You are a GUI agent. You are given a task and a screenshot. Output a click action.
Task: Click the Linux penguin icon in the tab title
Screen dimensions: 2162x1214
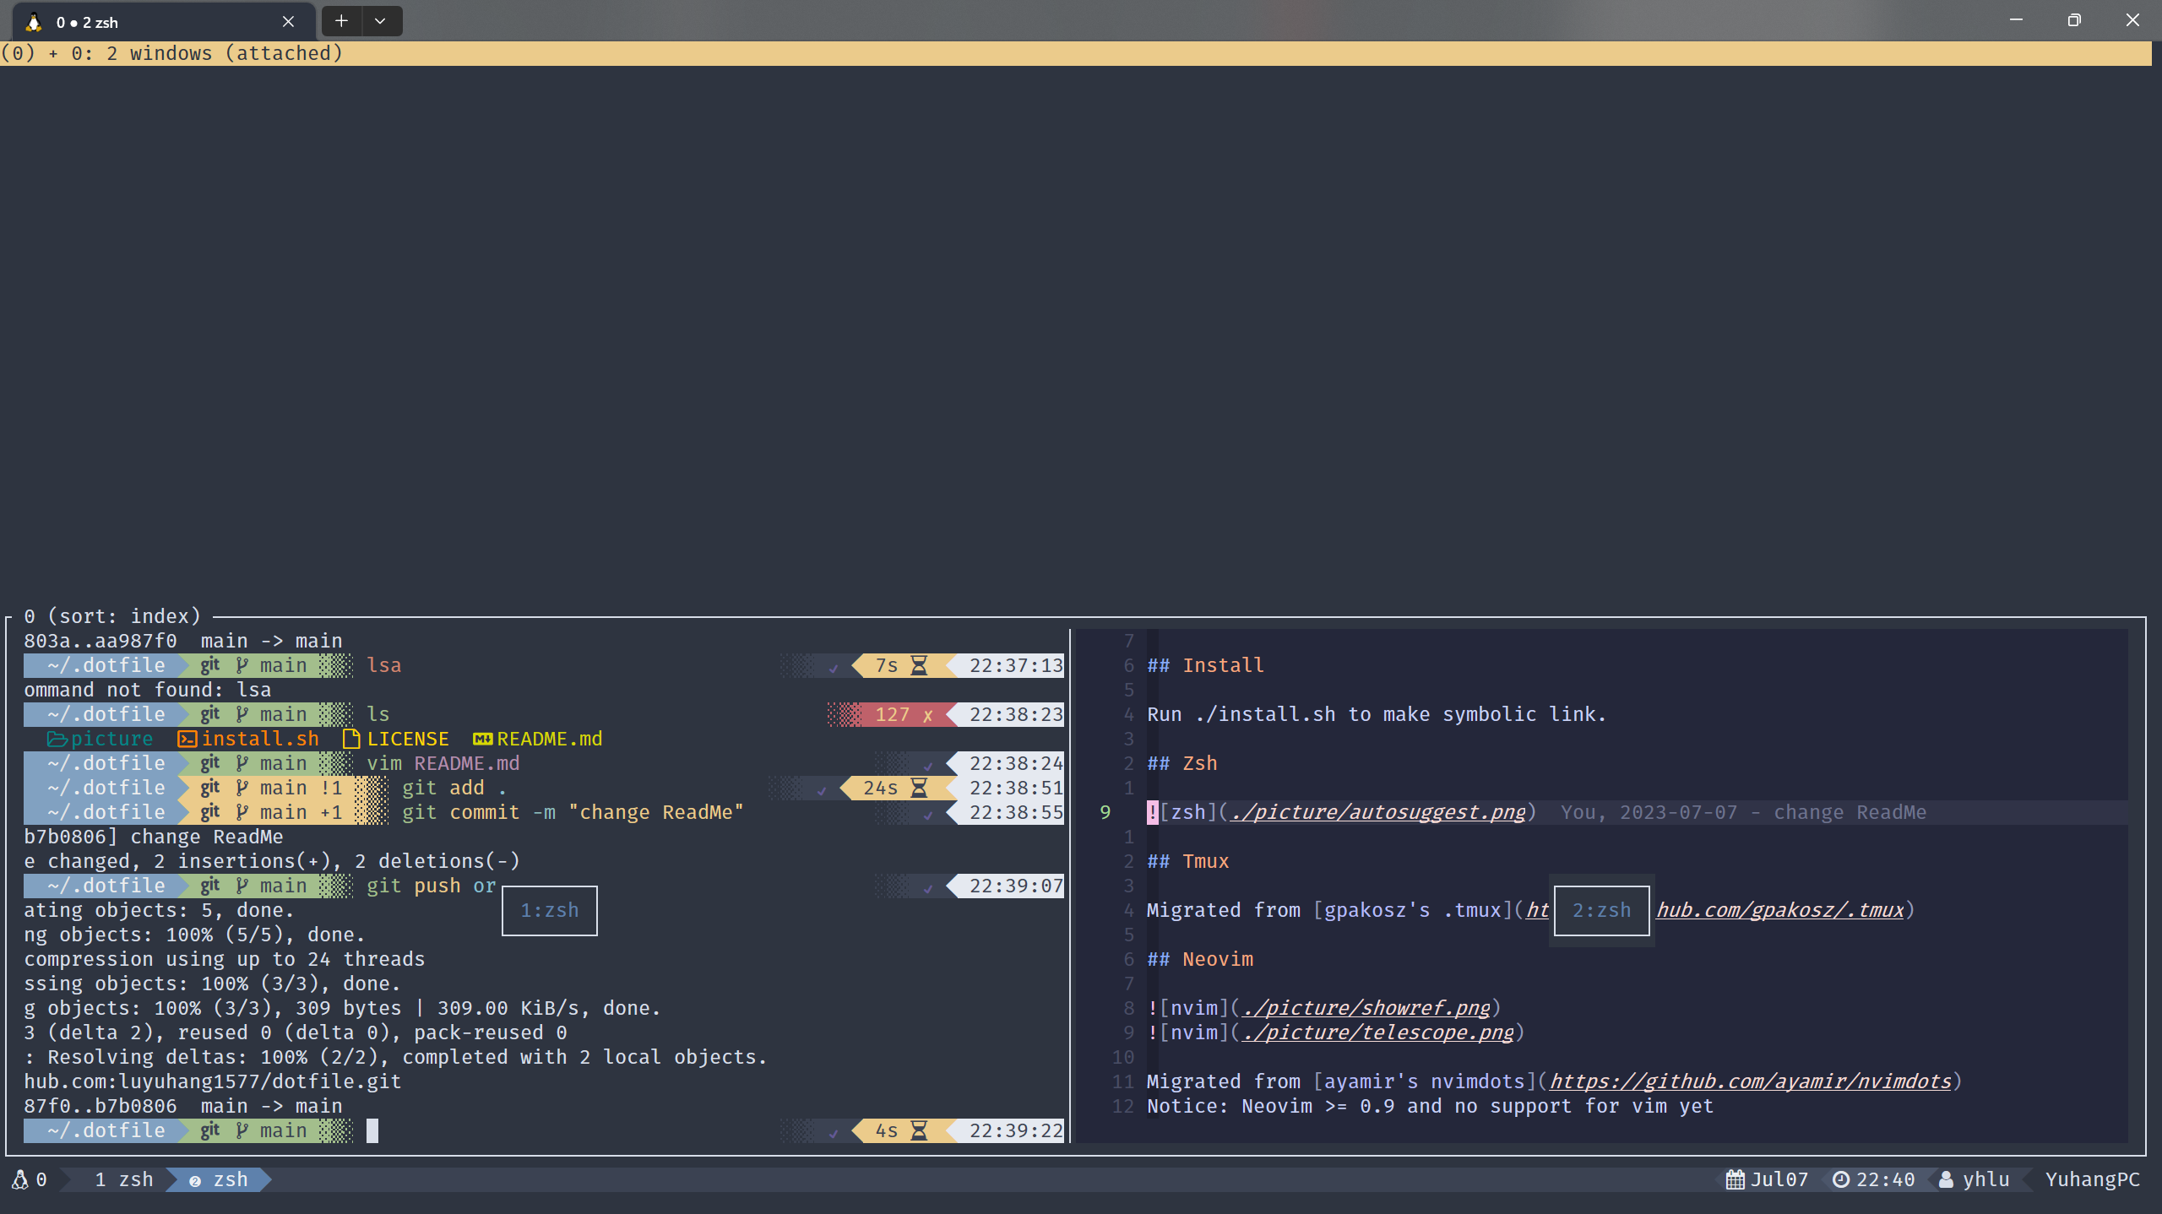tap(34, 22)
